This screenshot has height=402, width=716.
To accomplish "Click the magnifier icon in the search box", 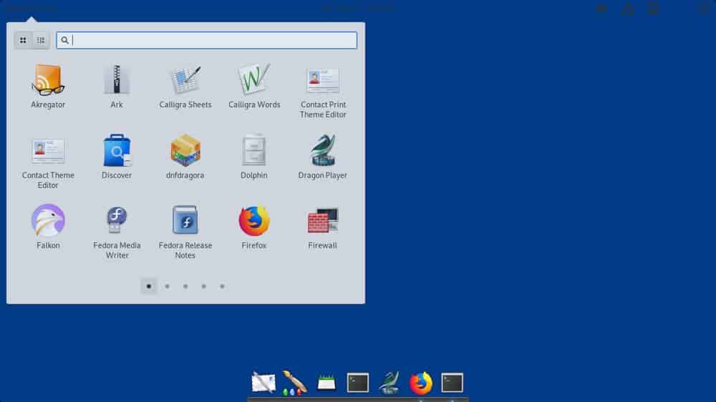I will (x=65, y=40).
